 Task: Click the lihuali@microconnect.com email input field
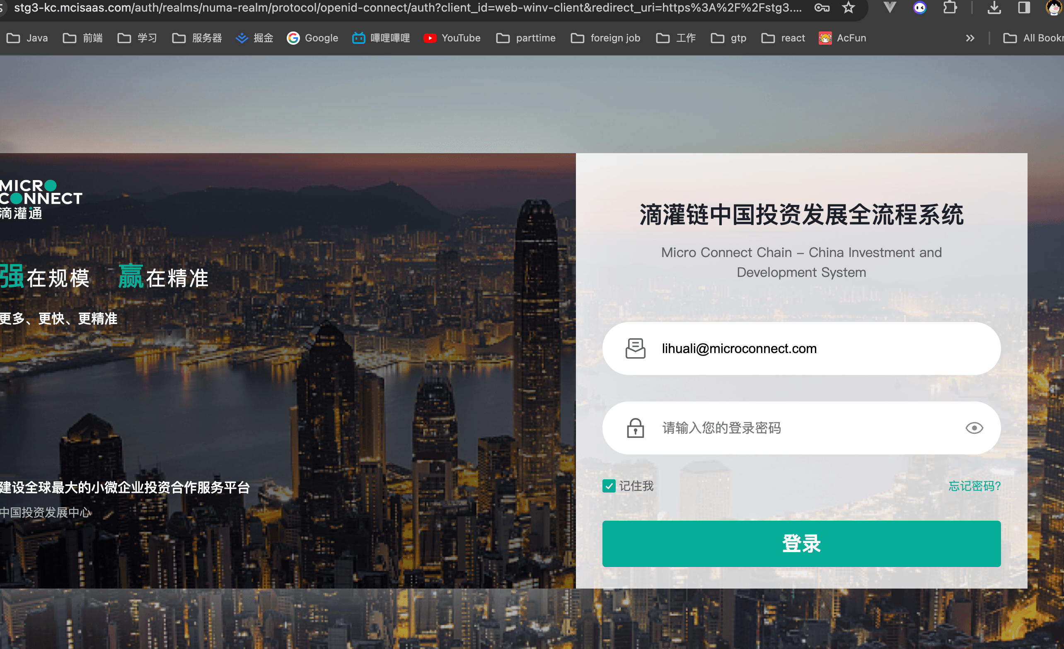tap(800, 349)
